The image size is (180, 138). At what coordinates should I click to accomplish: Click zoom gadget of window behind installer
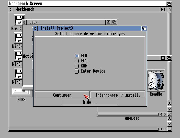coord(163,58)
